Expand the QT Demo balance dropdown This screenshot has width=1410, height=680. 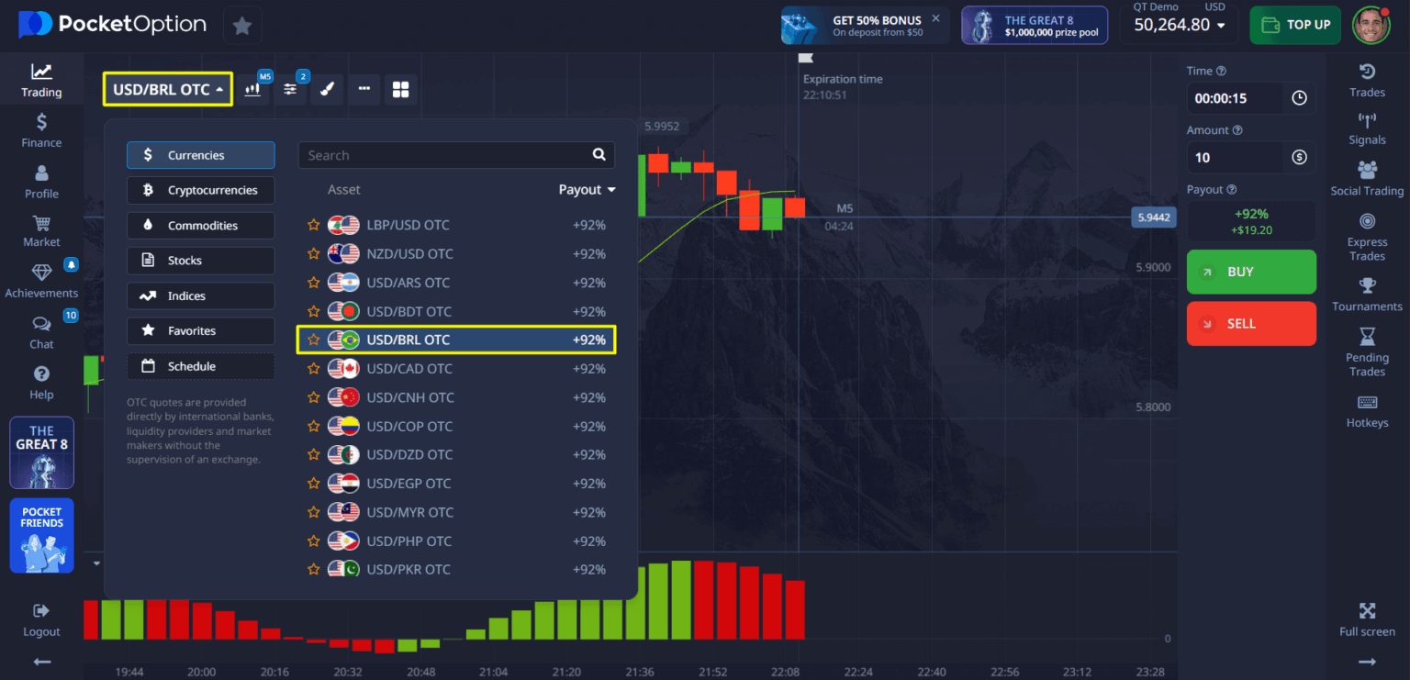1178,25
